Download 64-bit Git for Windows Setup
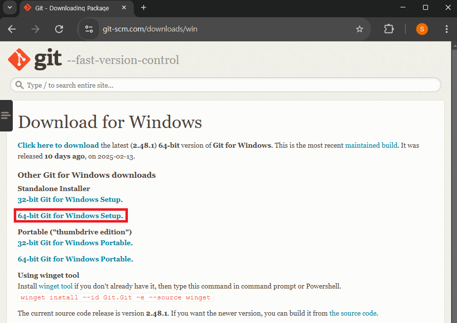The image size is (457, 323). point(69,216)
